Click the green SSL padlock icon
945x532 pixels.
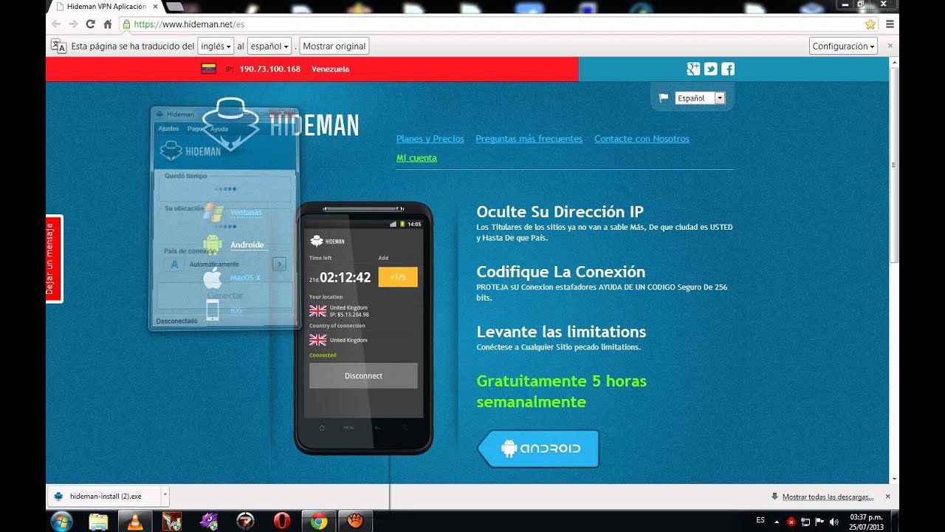point(127,24)
